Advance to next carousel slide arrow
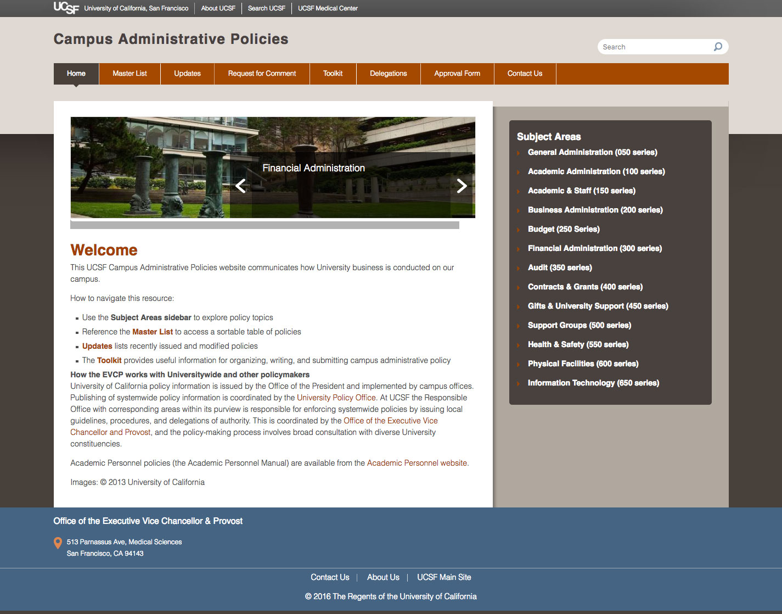Screen dimensions: 782x614 coord(462,186)
